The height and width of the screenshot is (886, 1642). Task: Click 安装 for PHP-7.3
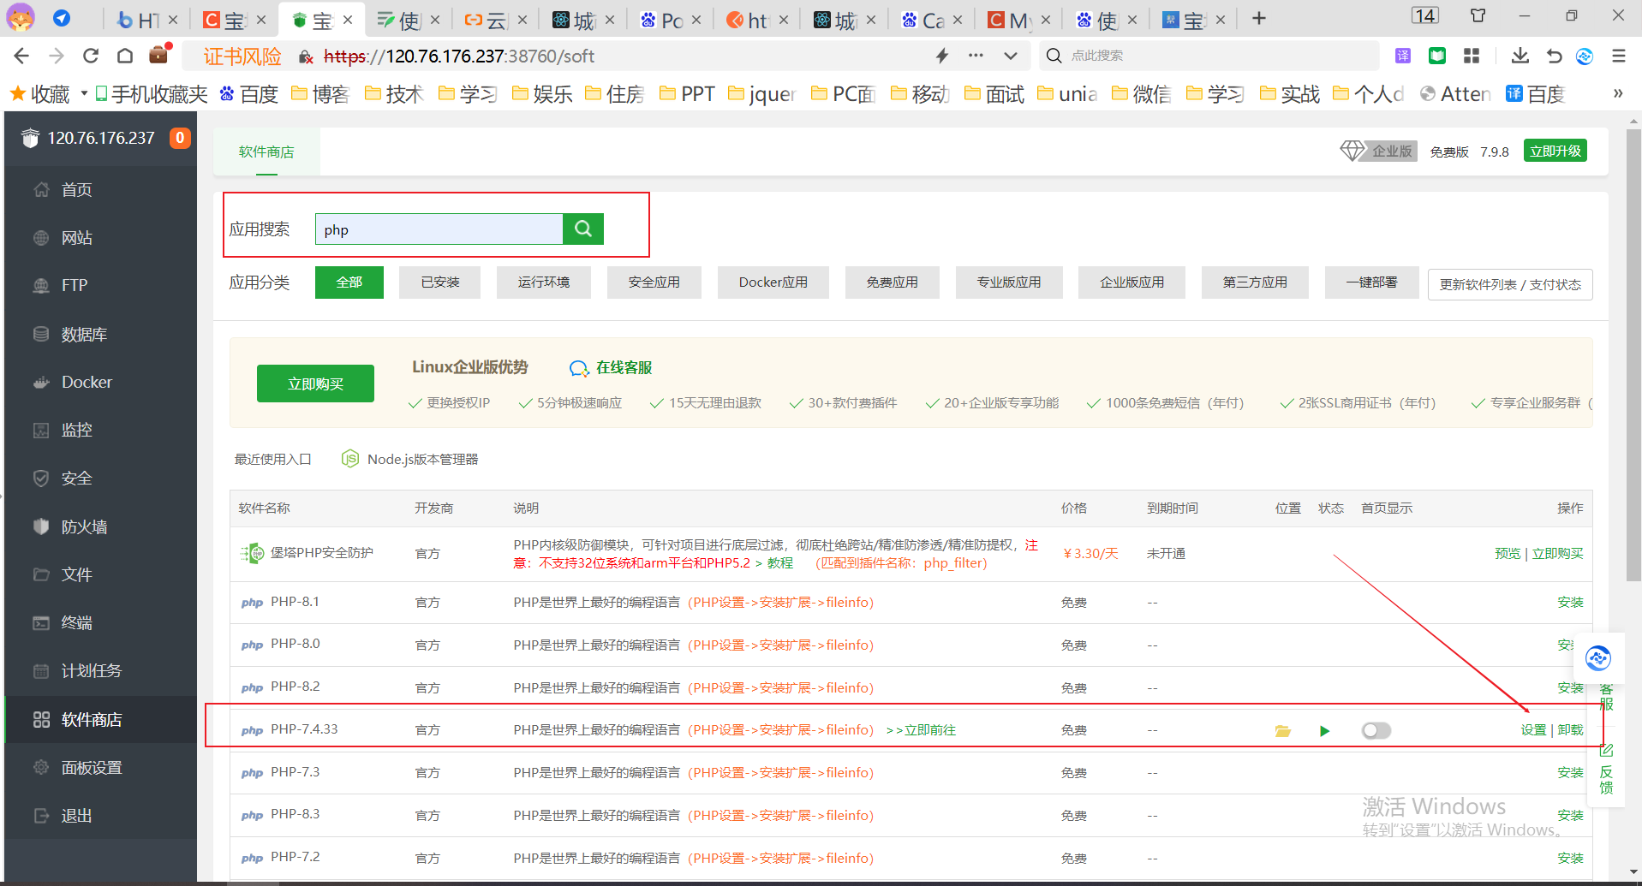tap(1570, 772)
